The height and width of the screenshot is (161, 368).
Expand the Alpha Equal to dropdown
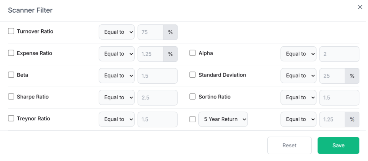298,54
